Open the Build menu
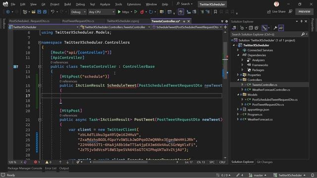Viewport: 317px width, 178px height. tap(67, 4)
